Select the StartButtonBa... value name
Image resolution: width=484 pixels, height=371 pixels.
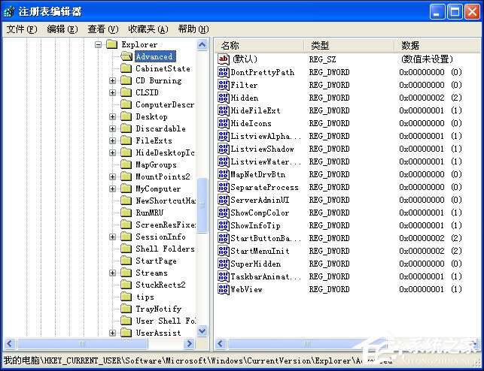(x=266, y=238)
